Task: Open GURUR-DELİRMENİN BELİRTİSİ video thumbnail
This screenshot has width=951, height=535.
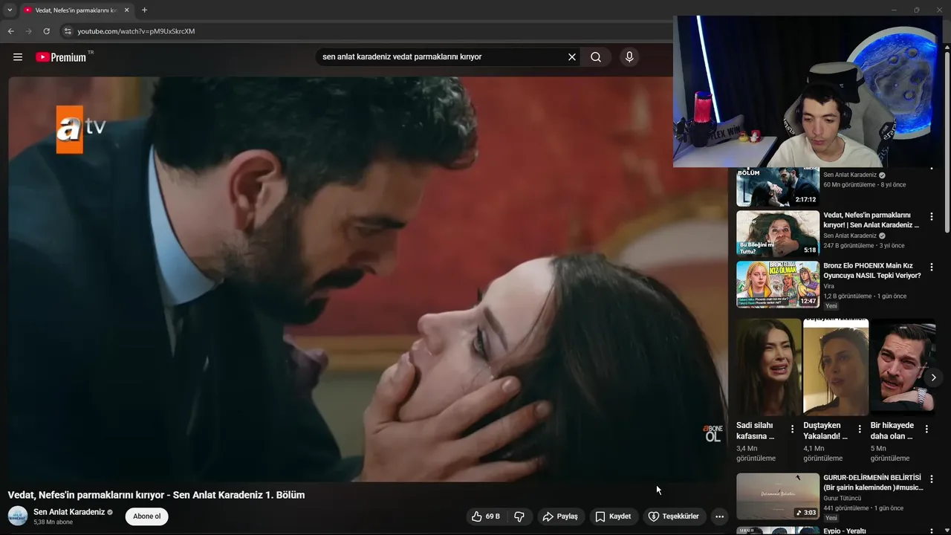Action: pos(778,496)
